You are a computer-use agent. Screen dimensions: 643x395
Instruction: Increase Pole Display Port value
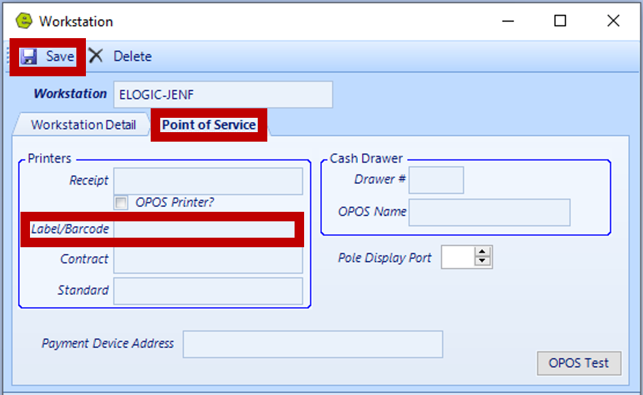coord(482,252)
